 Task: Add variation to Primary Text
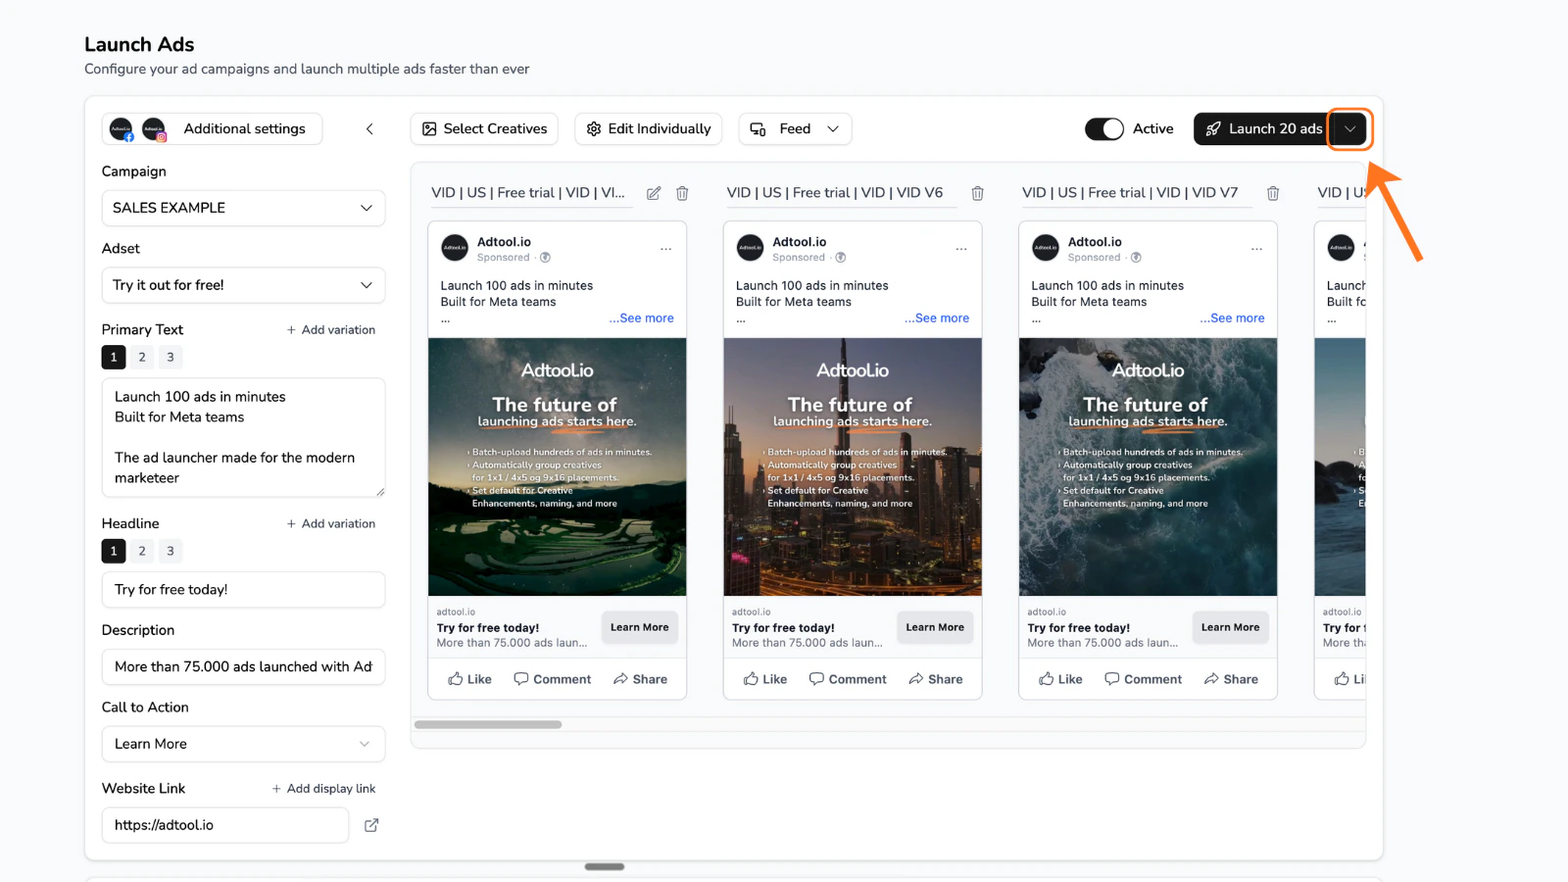[x=330, y=330]
